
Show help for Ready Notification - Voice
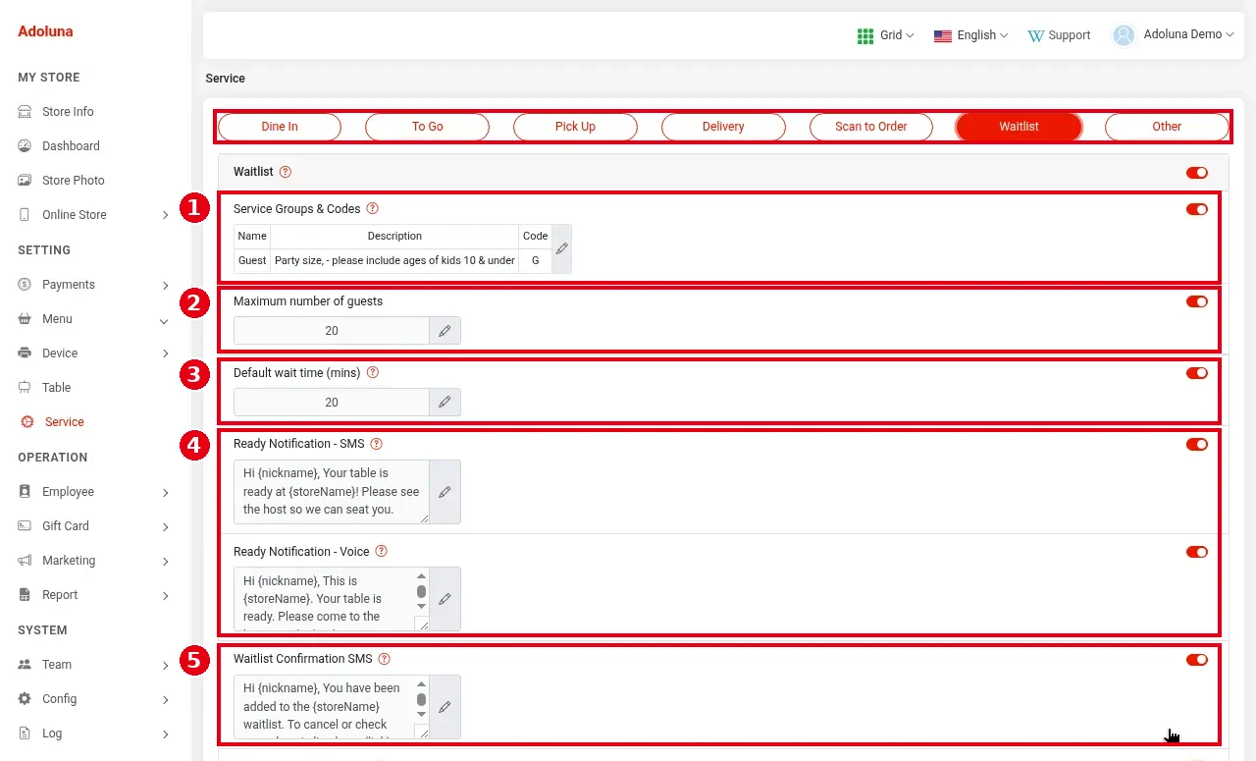pos(381,552)
